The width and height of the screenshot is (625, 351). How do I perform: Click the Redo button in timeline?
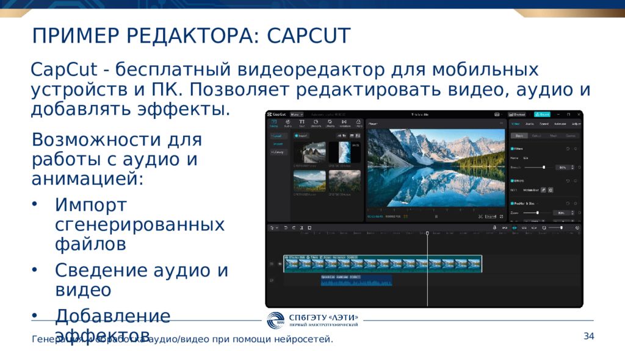click(x=294, y=228)
